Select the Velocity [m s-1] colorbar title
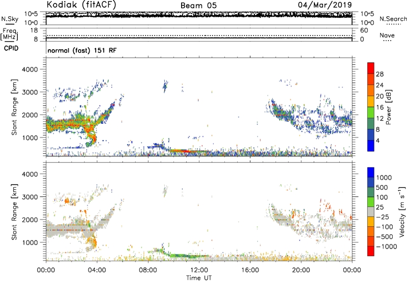Screen dimensions: 407x281 click(402, 212)
